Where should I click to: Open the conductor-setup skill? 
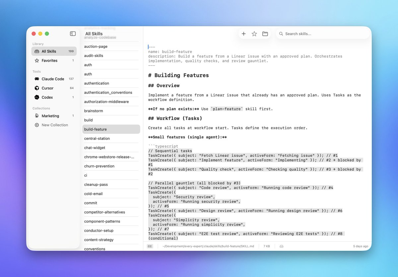click(x=111, y=231)
